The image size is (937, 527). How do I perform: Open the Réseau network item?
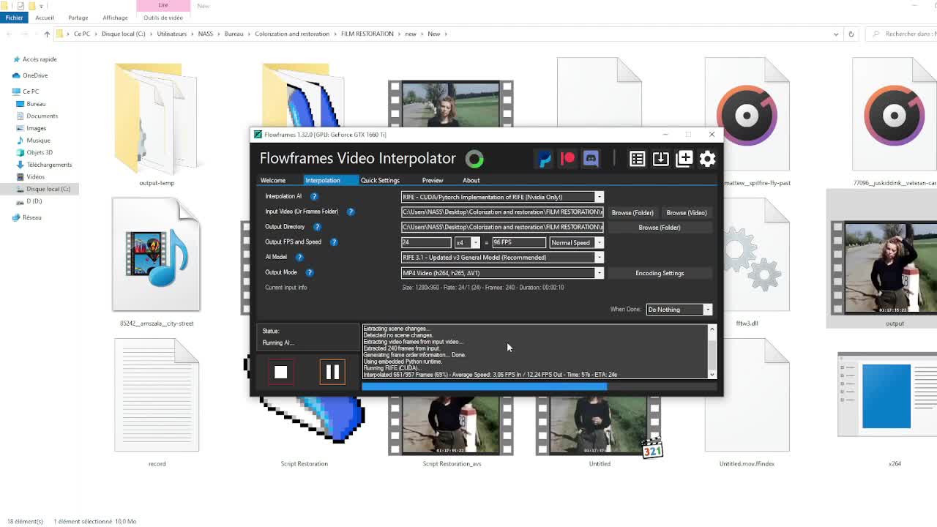[x=31, y=217]
